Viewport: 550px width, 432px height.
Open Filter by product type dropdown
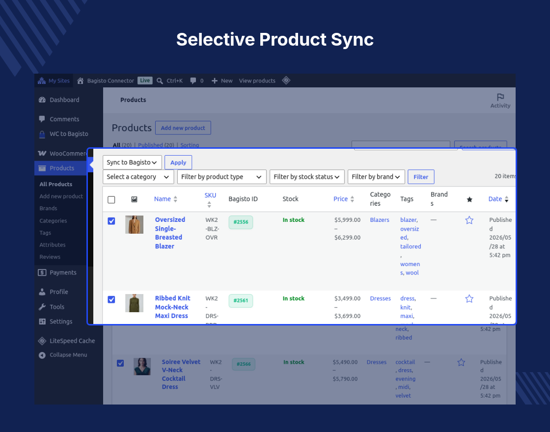pos(221,177)
